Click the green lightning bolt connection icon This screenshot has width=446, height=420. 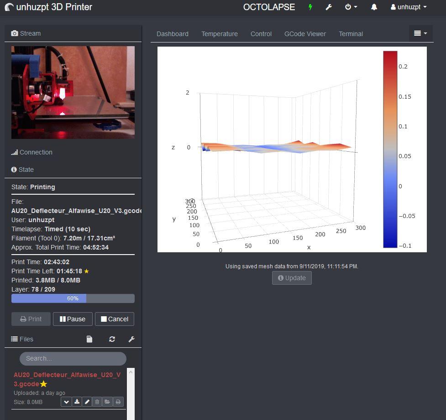310,7
